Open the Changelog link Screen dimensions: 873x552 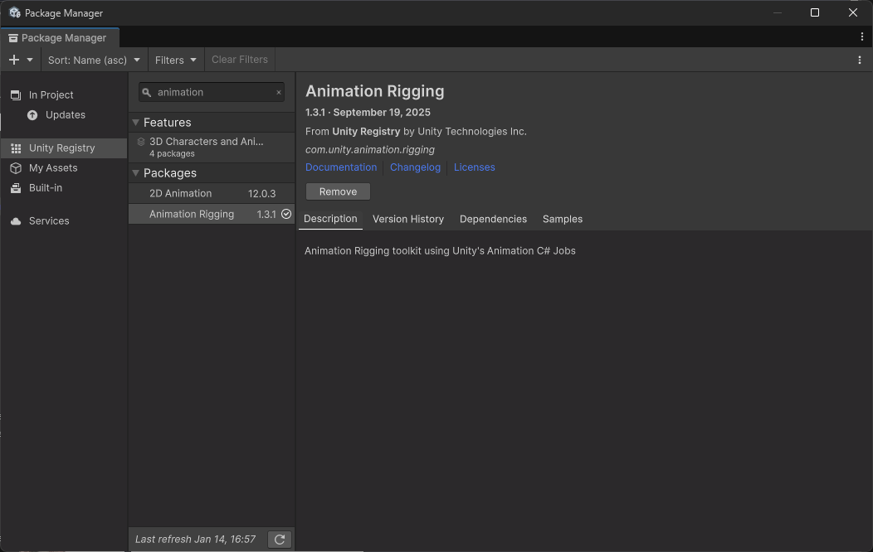(416, 167)
